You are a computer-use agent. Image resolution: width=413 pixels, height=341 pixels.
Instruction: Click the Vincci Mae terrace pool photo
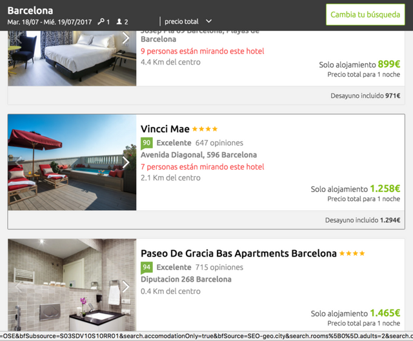tap(72, 162)
